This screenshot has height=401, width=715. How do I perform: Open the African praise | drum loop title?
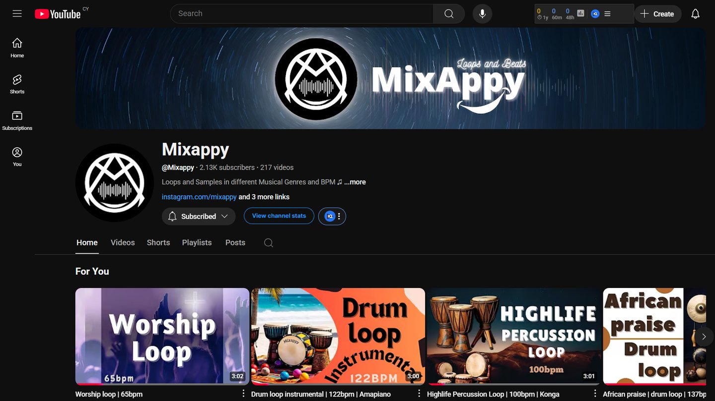tap(654, 395)
